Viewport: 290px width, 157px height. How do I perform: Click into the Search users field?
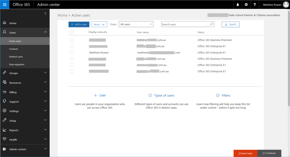(x=185, y=24)
